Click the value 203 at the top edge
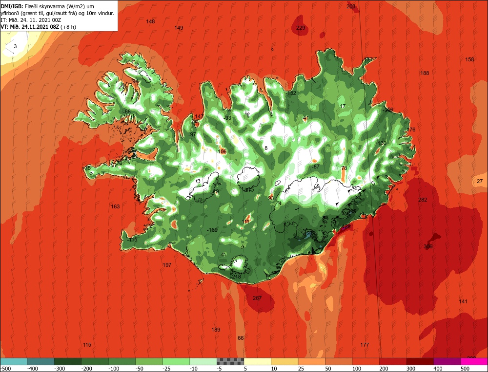Image resolution: width=488 pixels, height=372 pixels. coord(351,6)
